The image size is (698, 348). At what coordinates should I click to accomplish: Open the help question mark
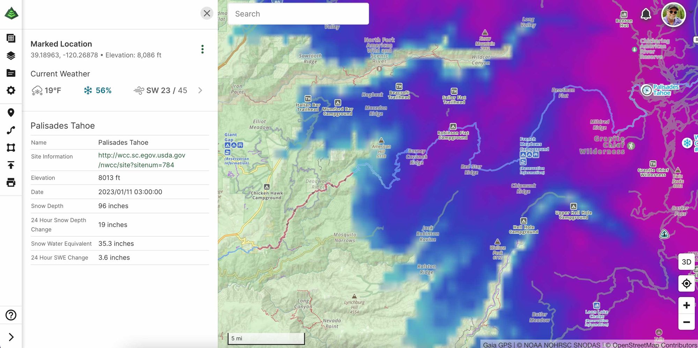11,315
